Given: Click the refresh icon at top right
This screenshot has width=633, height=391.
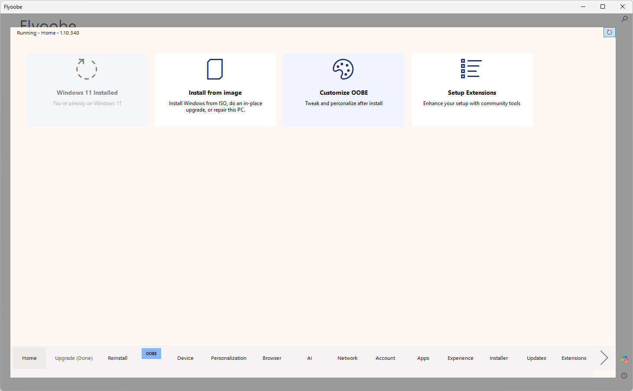Looking at the screenshot, I should coord(609,32).
